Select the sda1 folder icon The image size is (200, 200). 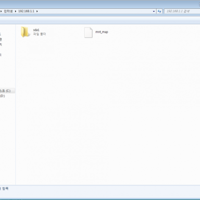25,32
